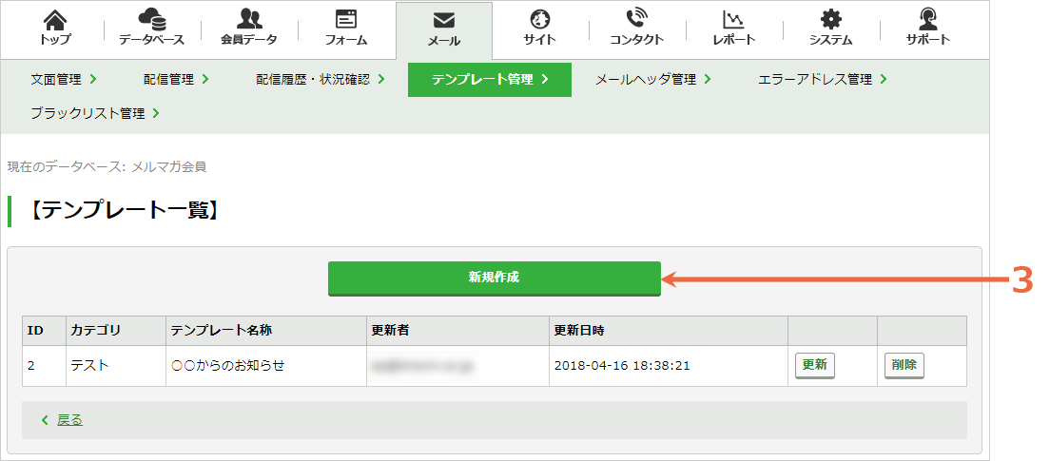Image resolution: width=1050 pixels, height=461 pixels.
Task: Click the house icon for トップ
Action: [54, 19]
